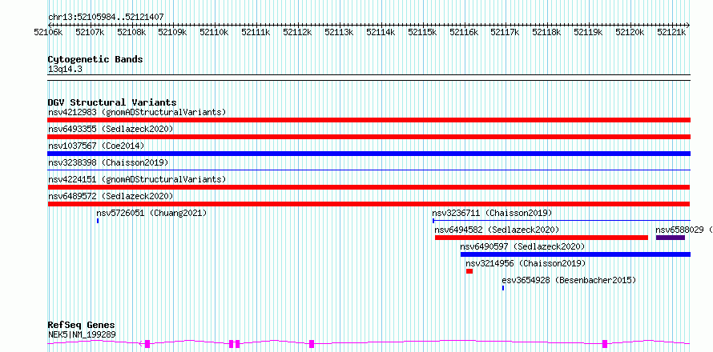Click the blue nsv1037567 Coe2014 bar

tap(369, 154)
